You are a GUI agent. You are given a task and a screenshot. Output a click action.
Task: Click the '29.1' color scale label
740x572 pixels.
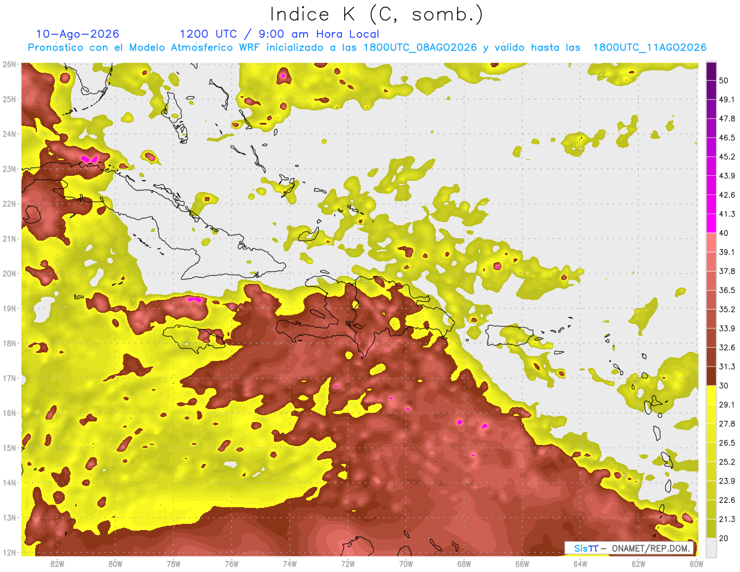point(726,404)
